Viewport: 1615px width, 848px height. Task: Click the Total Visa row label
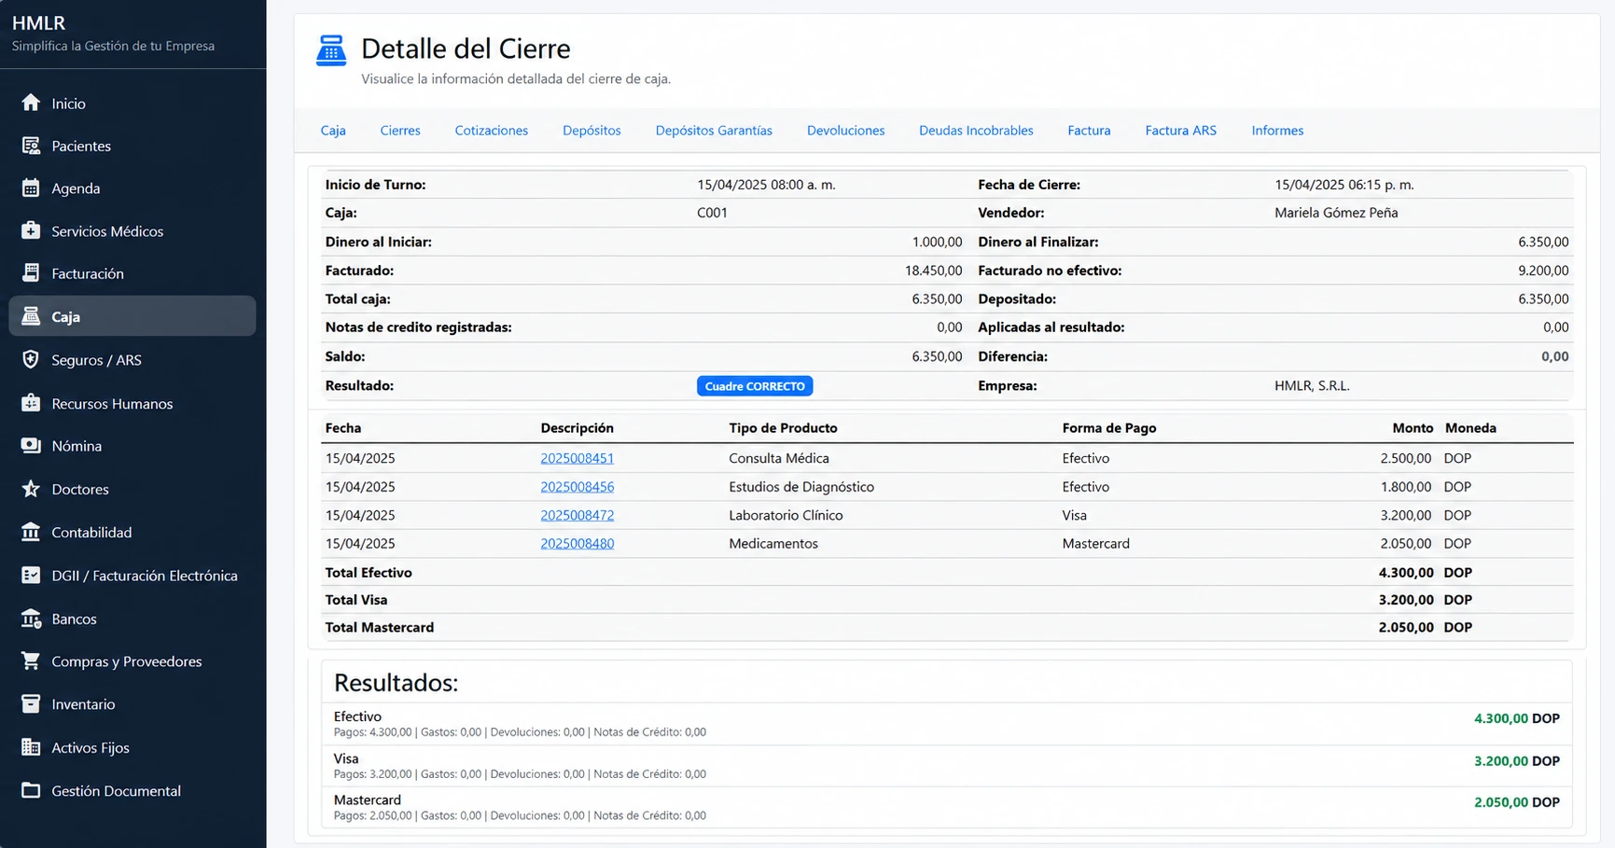tap(355, 600)
